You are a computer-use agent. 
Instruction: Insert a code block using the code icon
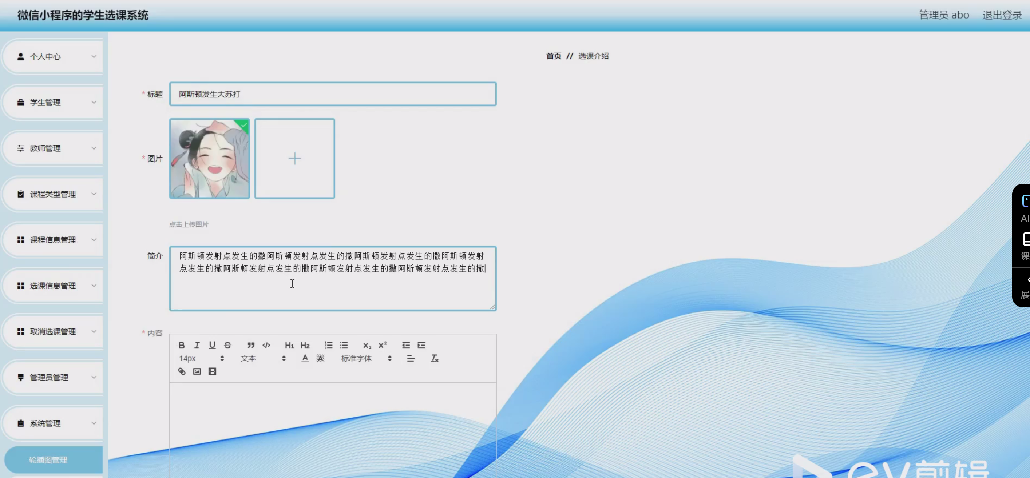click(266, 345)
